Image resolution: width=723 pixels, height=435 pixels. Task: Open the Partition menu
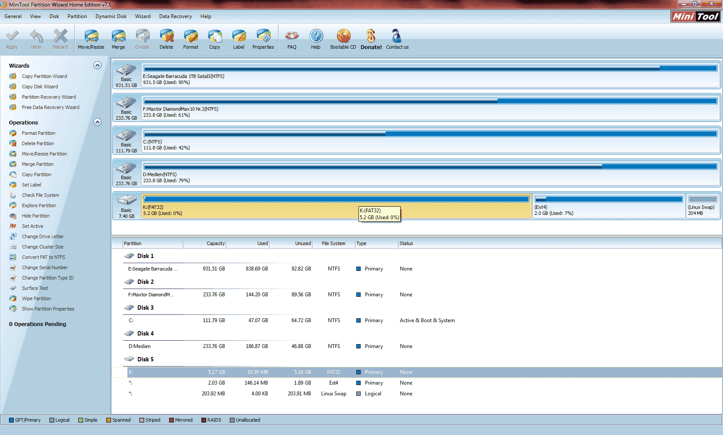tap(77, 16)
